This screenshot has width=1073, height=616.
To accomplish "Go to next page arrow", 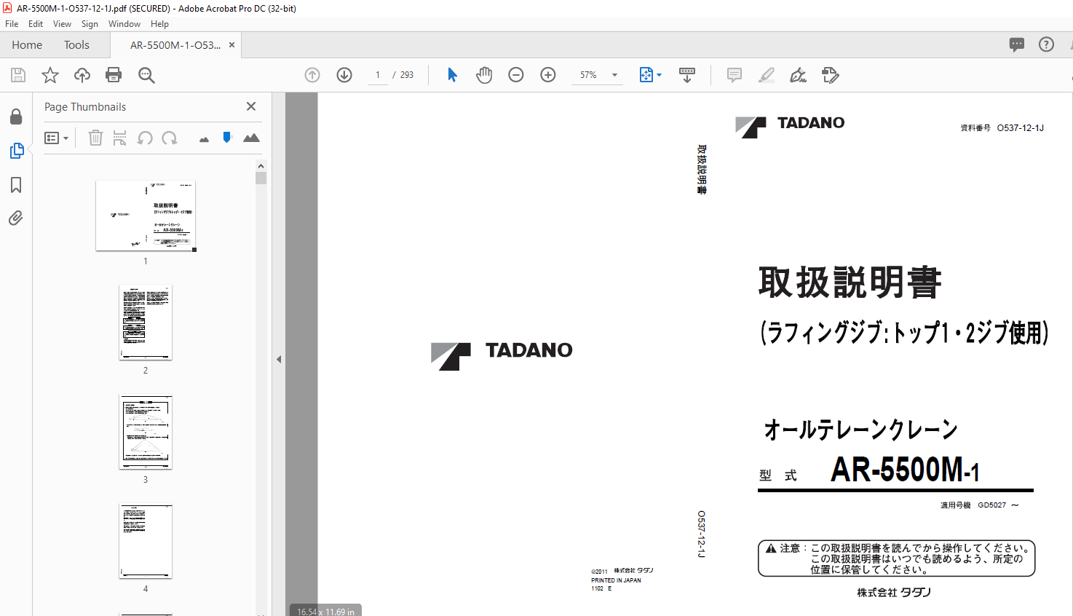I will pyautogui.click(x=344, y=75).
